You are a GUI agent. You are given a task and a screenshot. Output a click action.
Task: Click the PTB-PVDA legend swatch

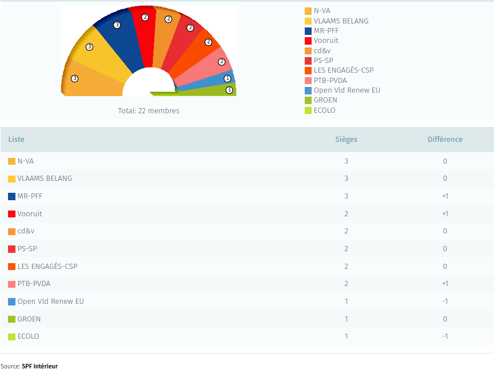(x=308, y=81)
